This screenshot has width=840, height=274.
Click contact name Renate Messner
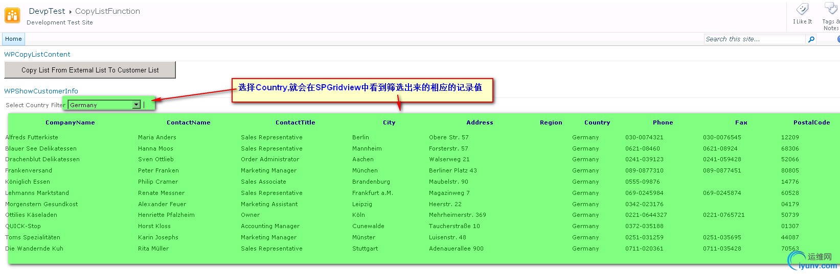point(161,193)
